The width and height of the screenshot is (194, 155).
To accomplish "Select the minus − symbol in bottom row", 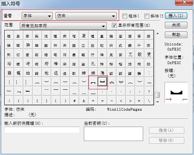I will coord(112,101).
